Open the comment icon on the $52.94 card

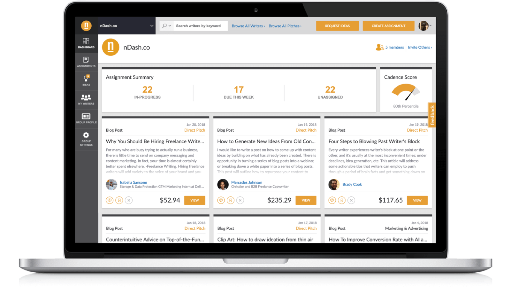tap(110, 200)
